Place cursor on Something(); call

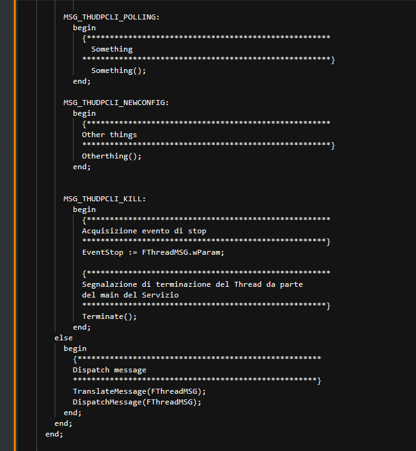(118, 70)
